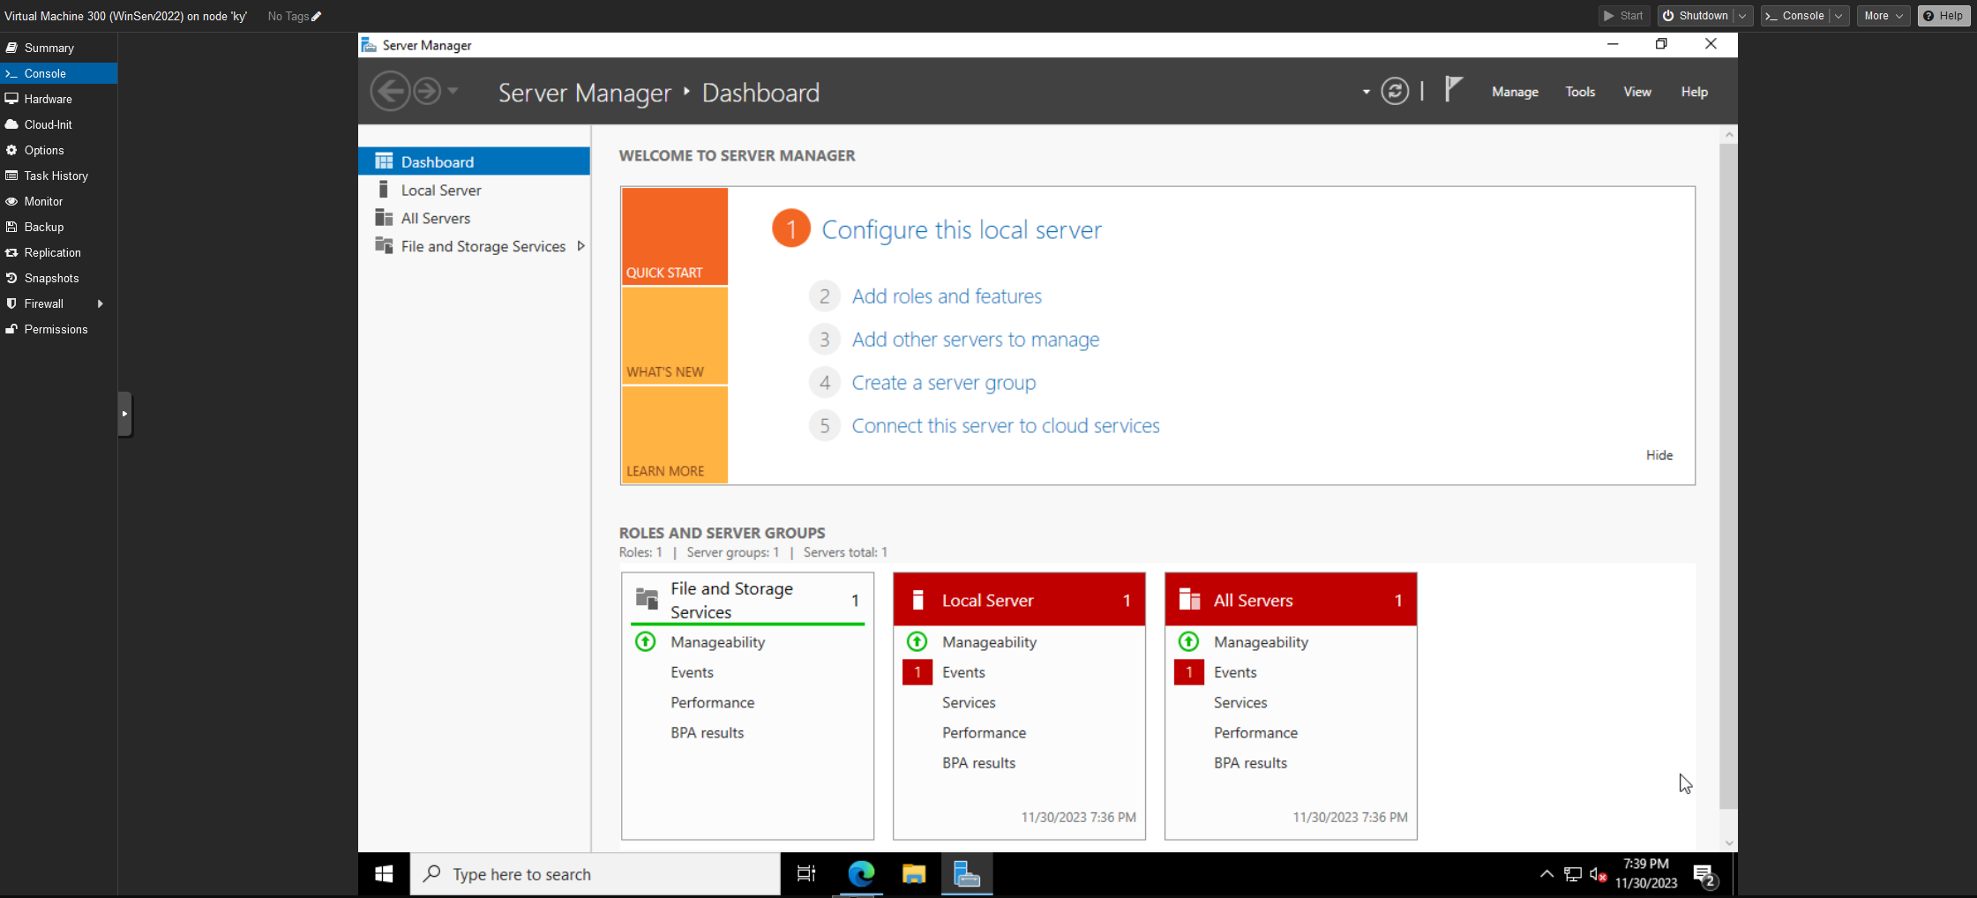Open the Windows notification center icon
The width and height of the screenshot is (1977, 898).
coord(1704,875)
